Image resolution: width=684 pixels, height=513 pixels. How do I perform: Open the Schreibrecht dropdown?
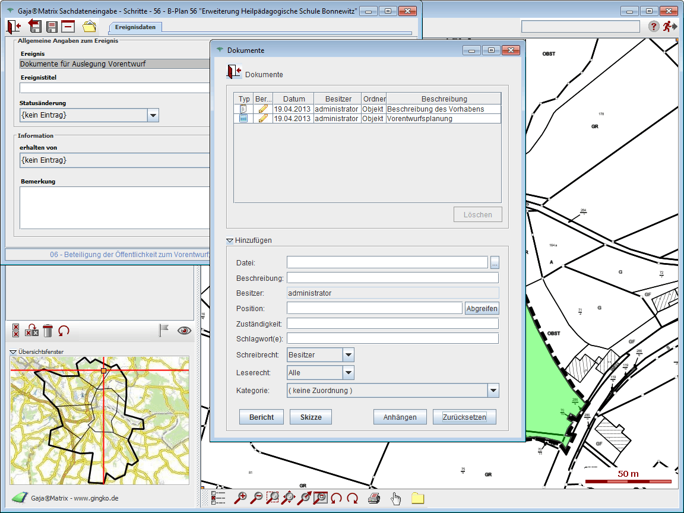[349, 355]
